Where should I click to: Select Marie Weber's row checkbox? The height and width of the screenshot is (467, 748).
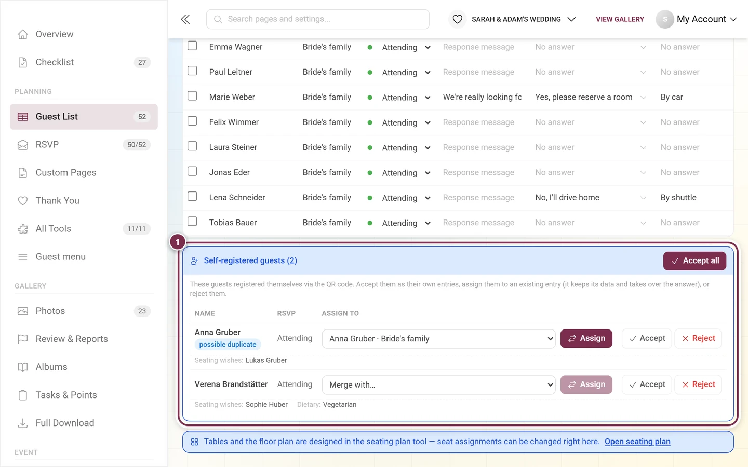[192, 96]
